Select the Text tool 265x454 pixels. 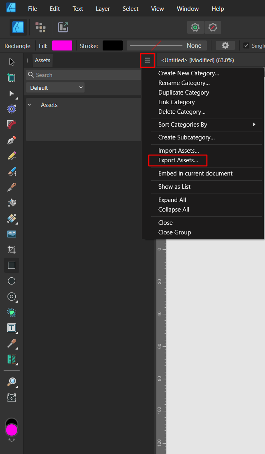click(x=11, y=328)
